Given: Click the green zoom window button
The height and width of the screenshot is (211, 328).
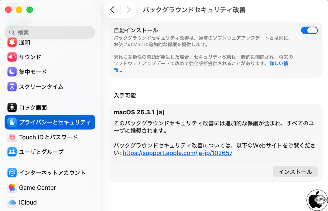Looking at the screenshot, I should click(x=29, y=10).
